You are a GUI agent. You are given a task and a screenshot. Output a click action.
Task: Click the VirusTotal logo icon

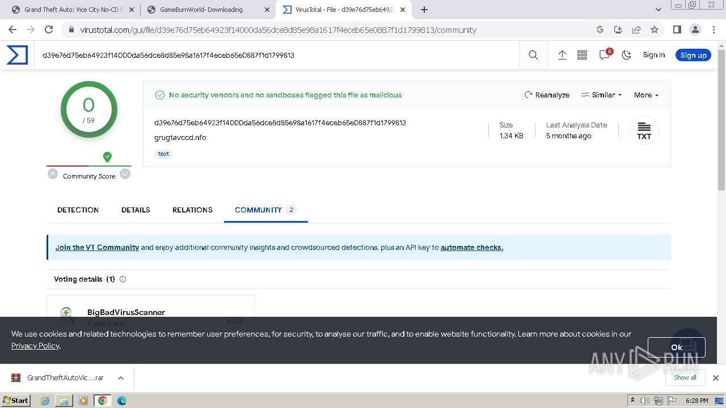(17, 55)
